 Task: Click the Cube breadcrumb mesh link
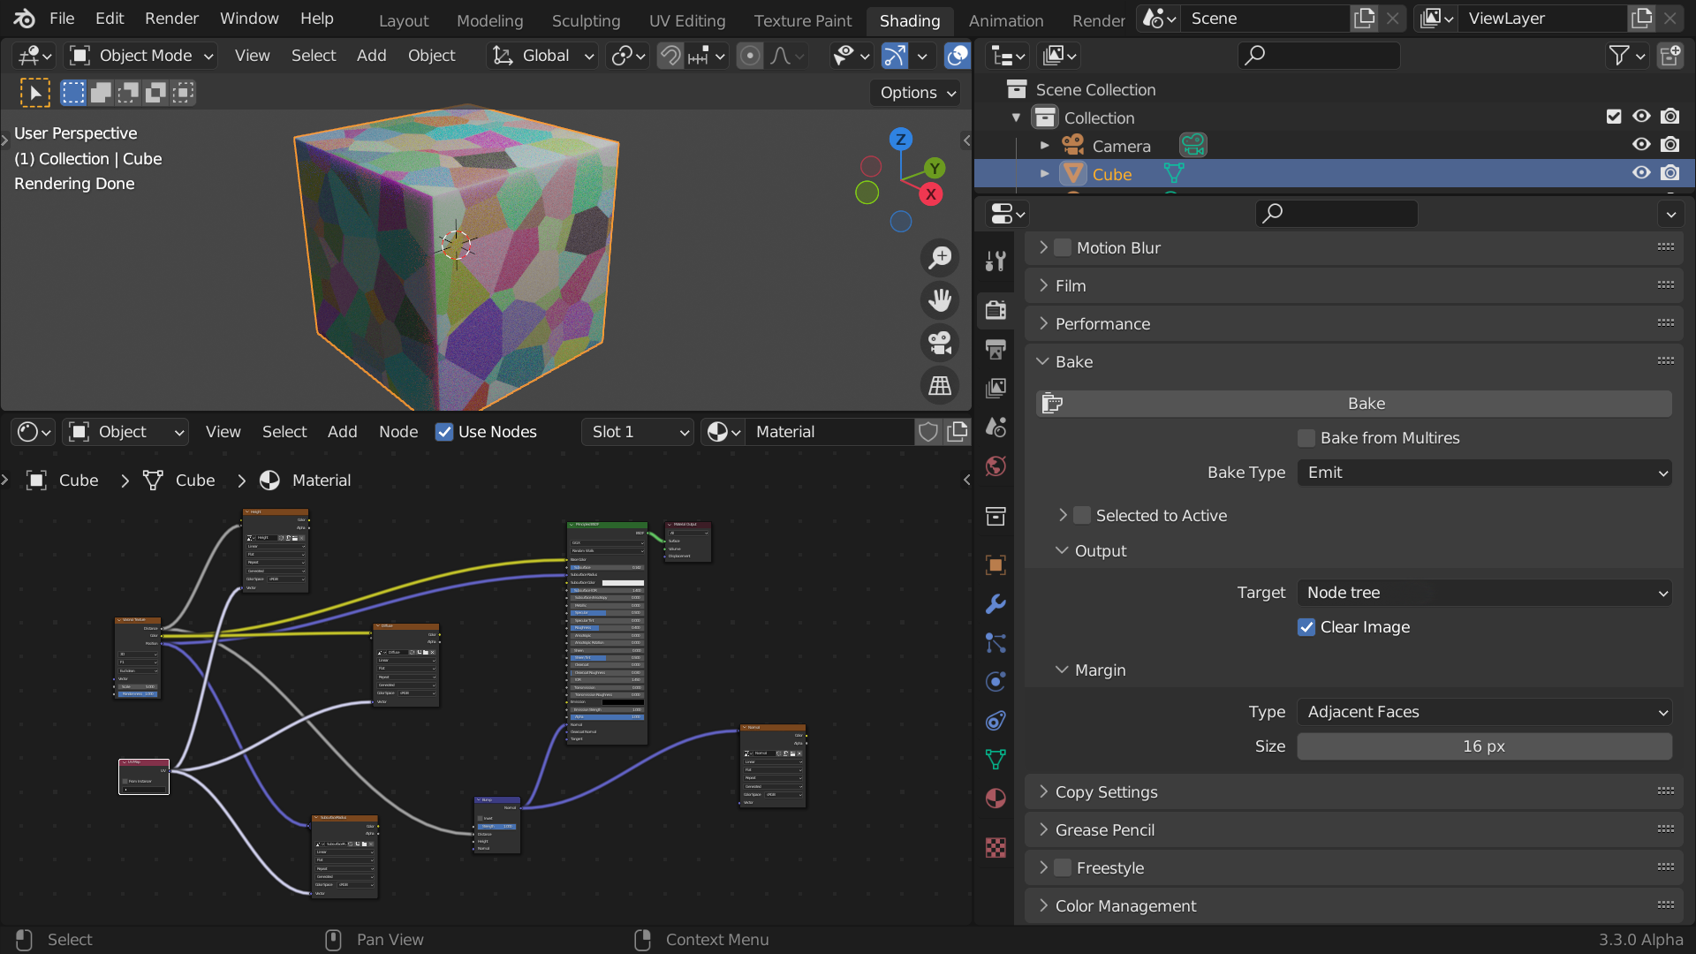pos(180,481)
